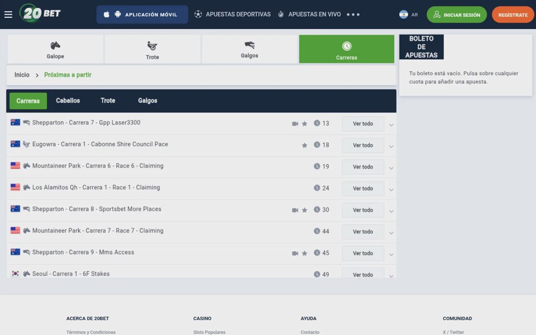Go to Apuestas Deportivas

(232, 15)
